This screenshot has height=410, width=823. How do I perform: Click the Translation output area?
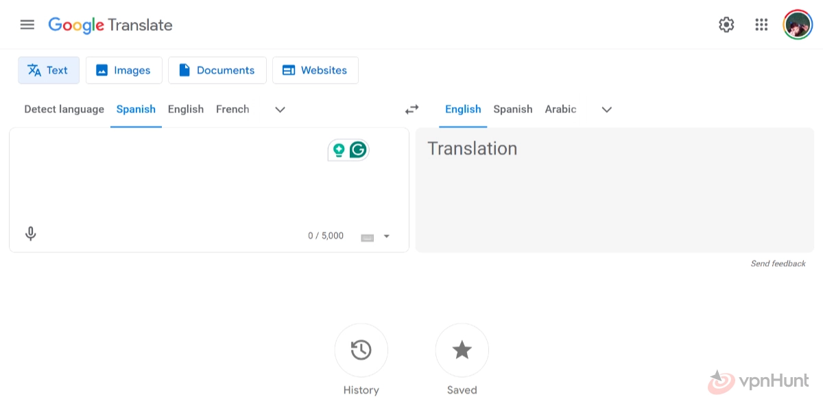(615, 190)
